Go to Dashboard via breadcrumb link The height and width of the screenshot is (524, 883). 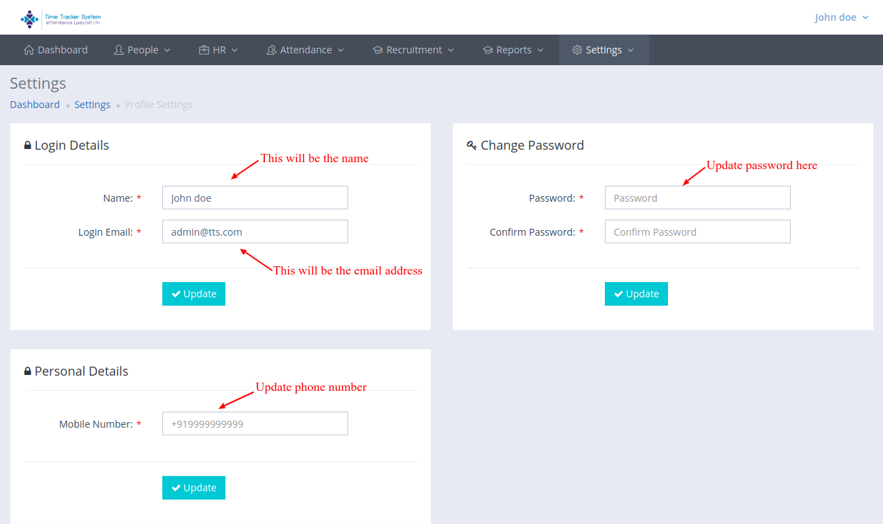(35, 105)
